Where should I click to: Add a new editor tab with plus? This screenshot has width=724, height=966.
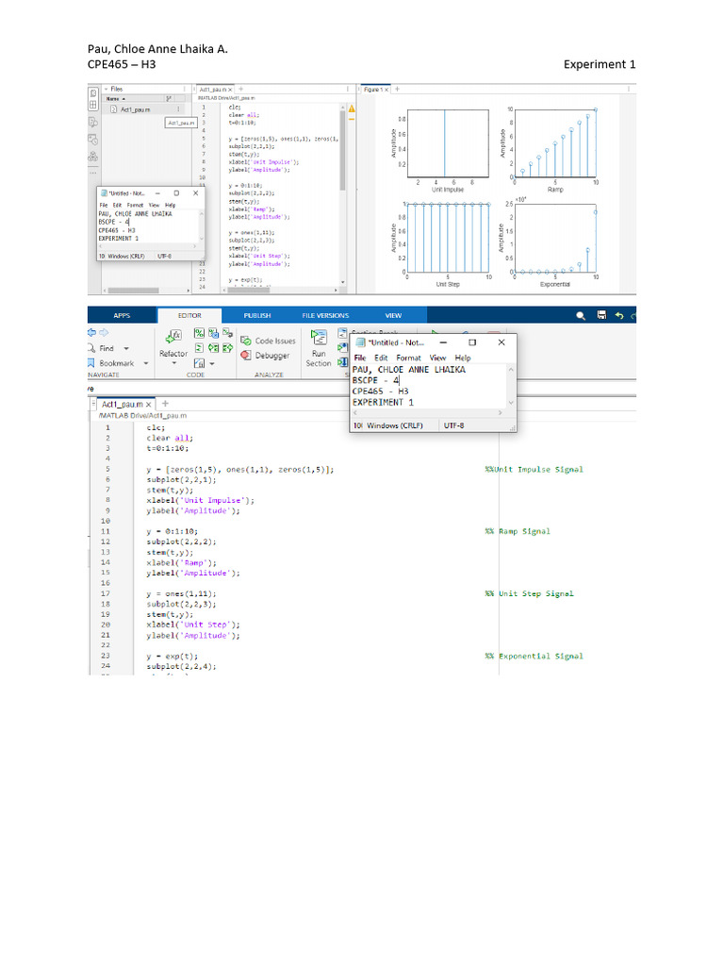point(166,403)
